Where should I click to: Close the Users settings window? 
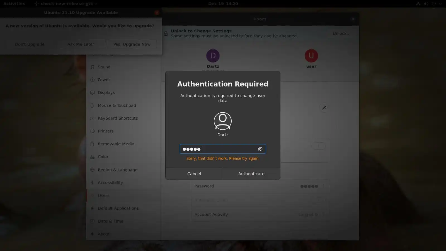353,19
